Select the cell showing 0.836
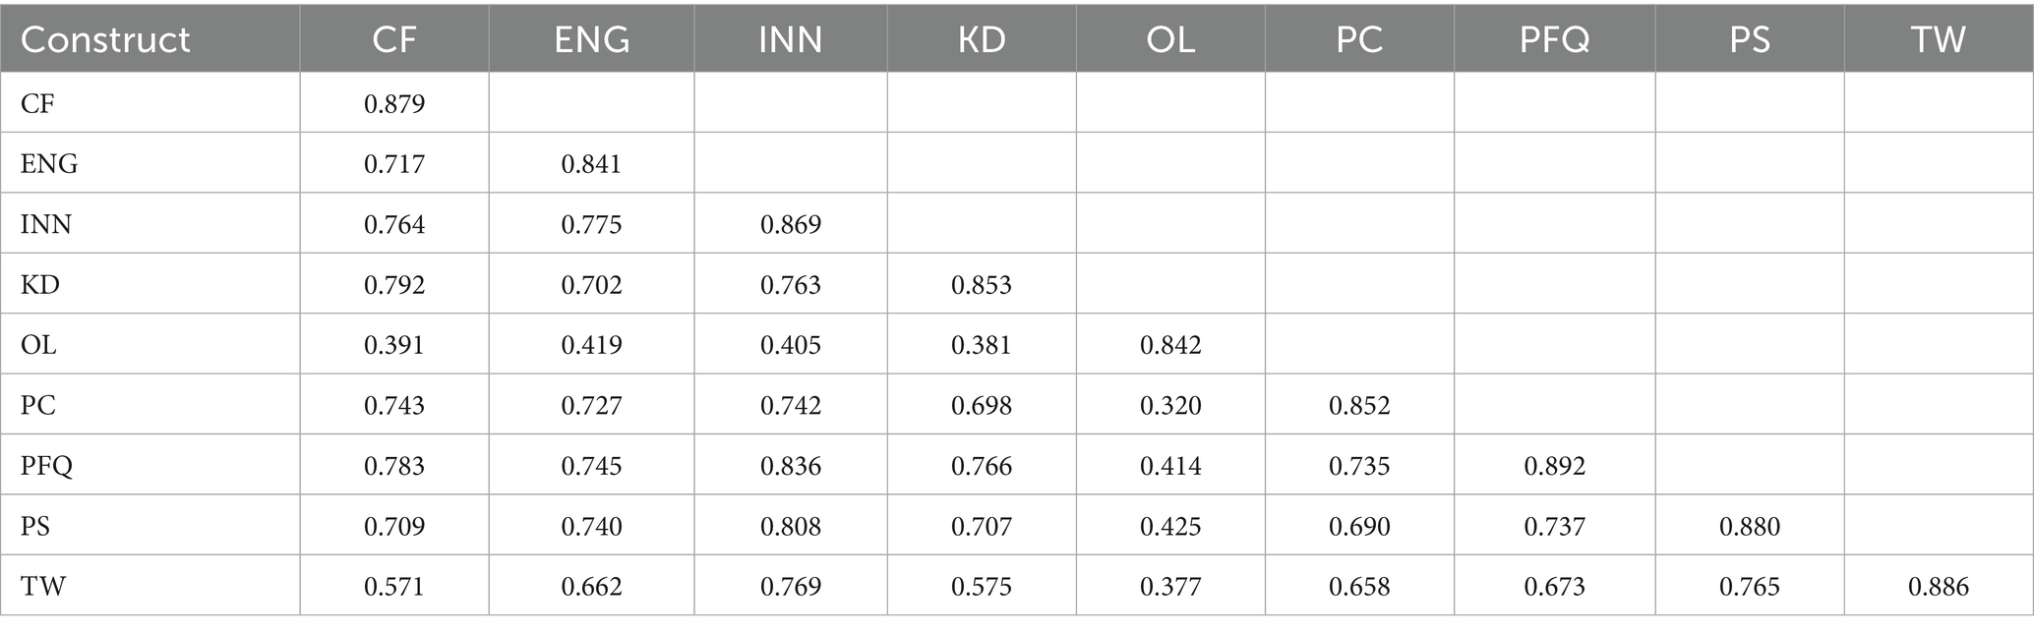Viewport: 2034px width, 633px height. point(791,466)
